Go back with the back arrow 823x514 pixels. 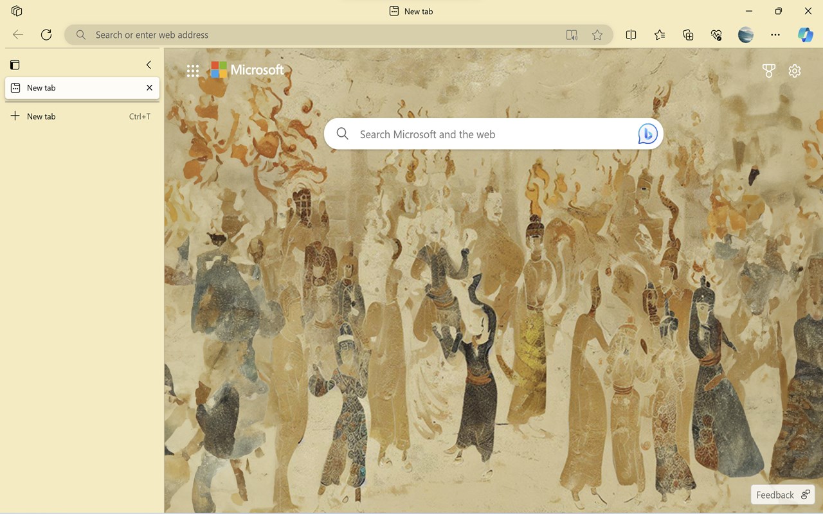(18, 35)
